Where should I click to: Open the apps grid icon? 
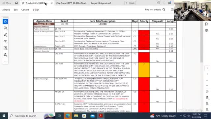pos(169,3)
